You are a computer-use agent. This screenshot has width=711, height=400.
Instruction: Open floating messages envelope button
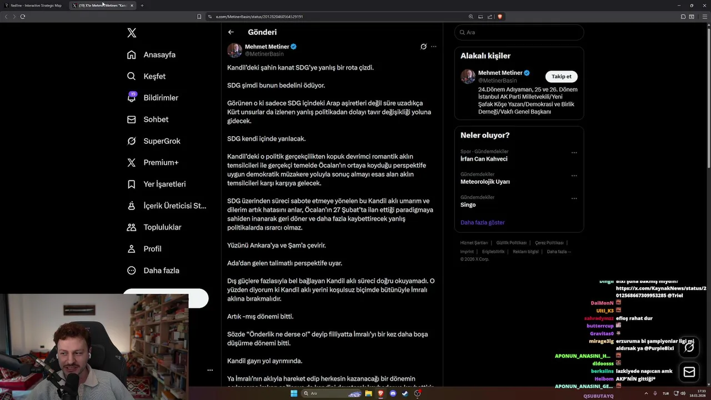click(689, 372)
